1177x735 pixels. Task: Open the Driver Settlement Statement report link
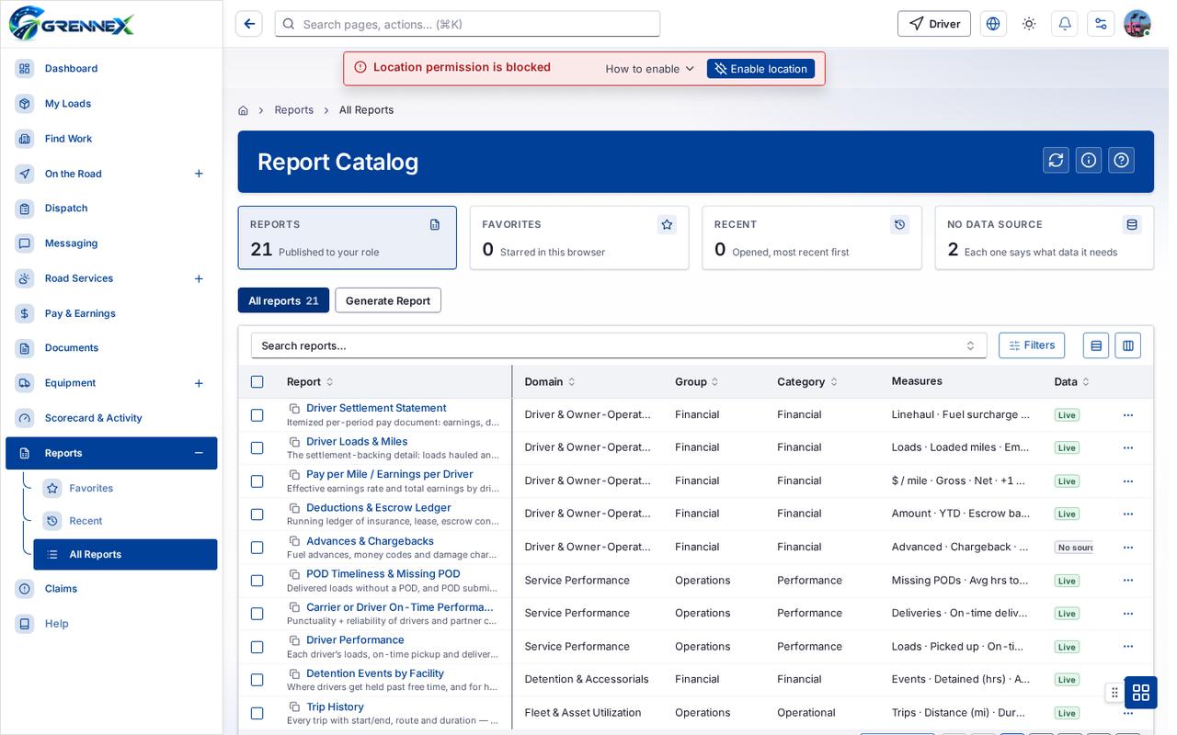tap(376, 408)
